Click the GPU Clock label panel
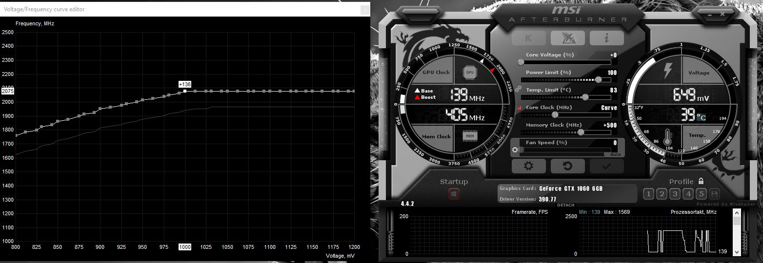The width and height of the screenshot is (763, 263). coord(436,73)
